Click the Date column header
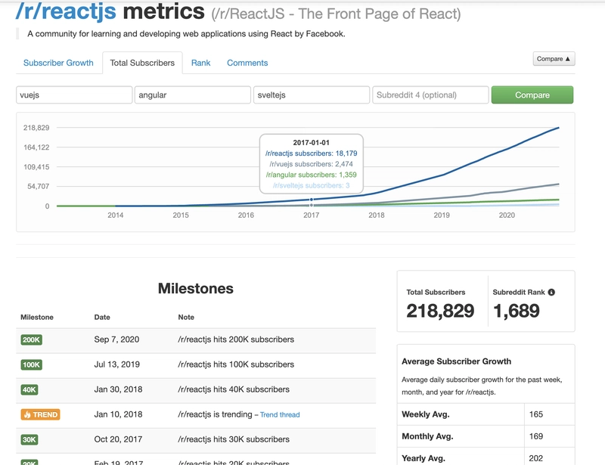The height and width of the screenshot is (465, 605). point(102,318)
